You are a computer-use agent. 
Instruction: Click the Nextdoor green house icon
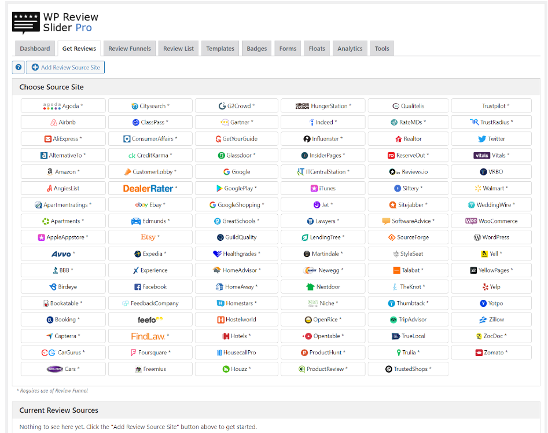click(x=310, y=287)
